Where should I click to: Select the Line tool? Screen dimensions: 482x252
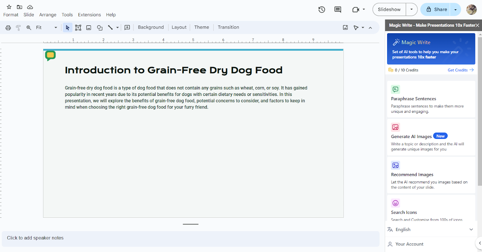(x=110, y=28)
